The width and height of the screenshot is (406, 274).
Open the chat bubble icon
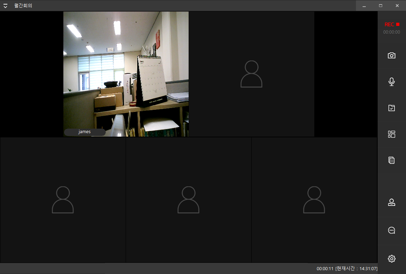[x=392, y=230]
